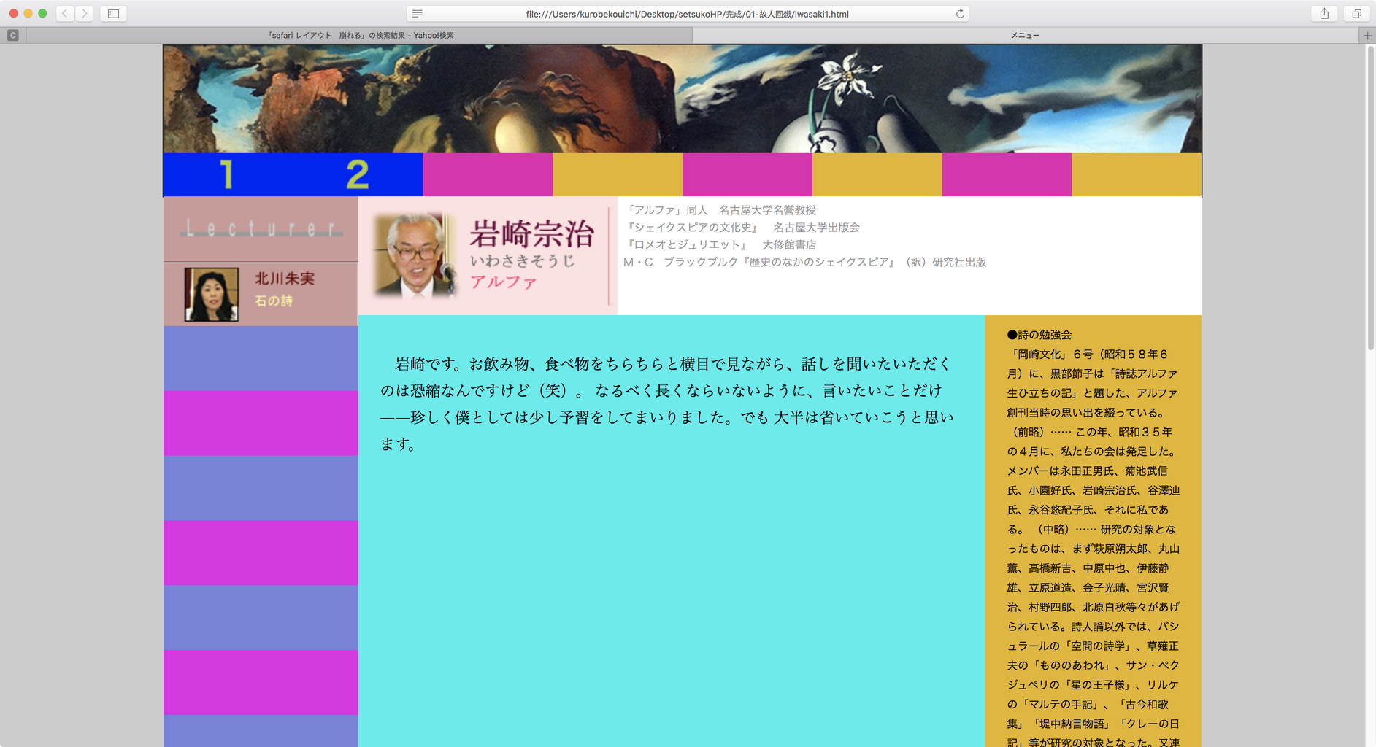The height and width of the screenshot is (747, 1376).
Task: Switch to the Yahoo!検索 search results tab
Action: point(361,34)
